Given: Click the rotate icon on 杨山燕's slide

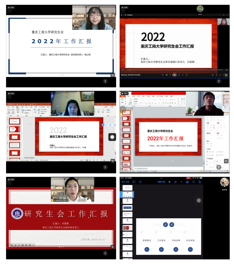Looking at the screenshot, I should 113,75.
